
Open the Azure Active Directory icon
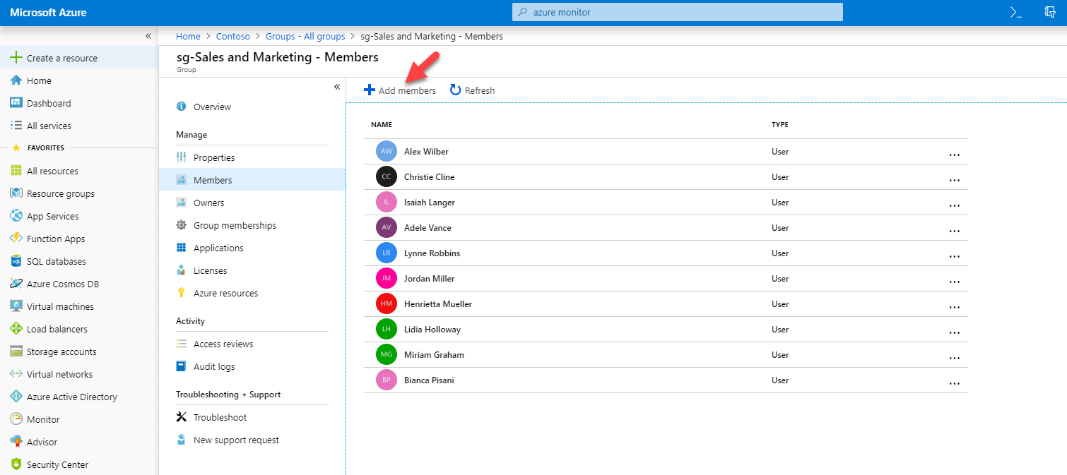tap(16, 397)
